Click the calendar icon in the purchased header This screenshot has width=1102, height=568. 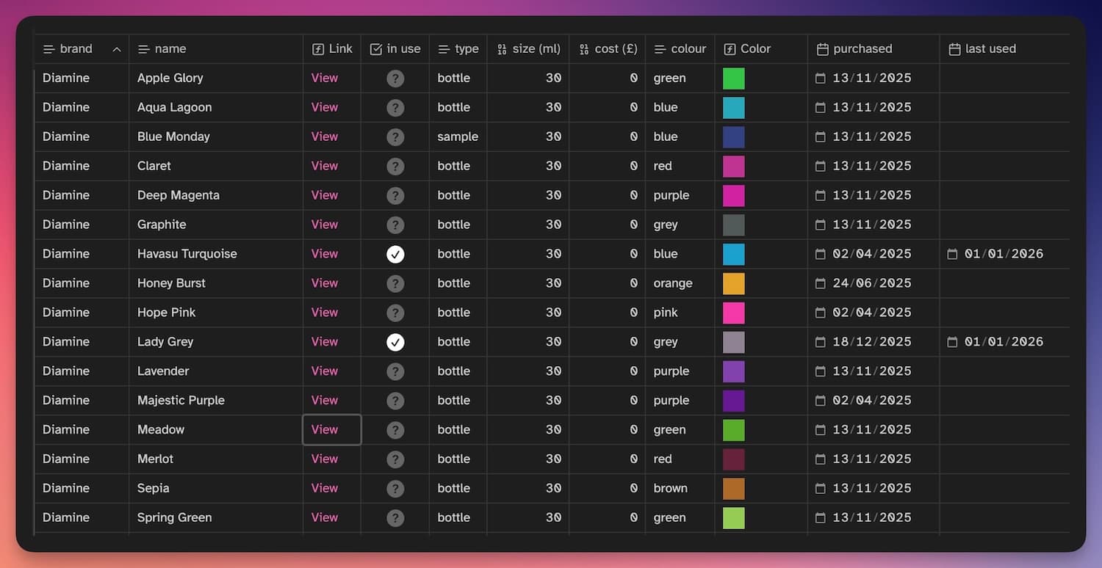point(822,49)
